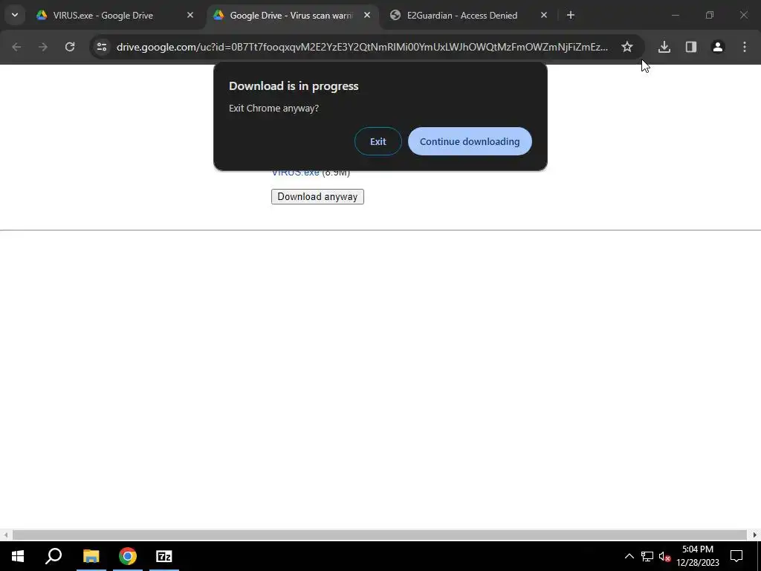761x571 pixels.
Task: Choose Continue downloading in the dialog
Action: coord(470,141)
